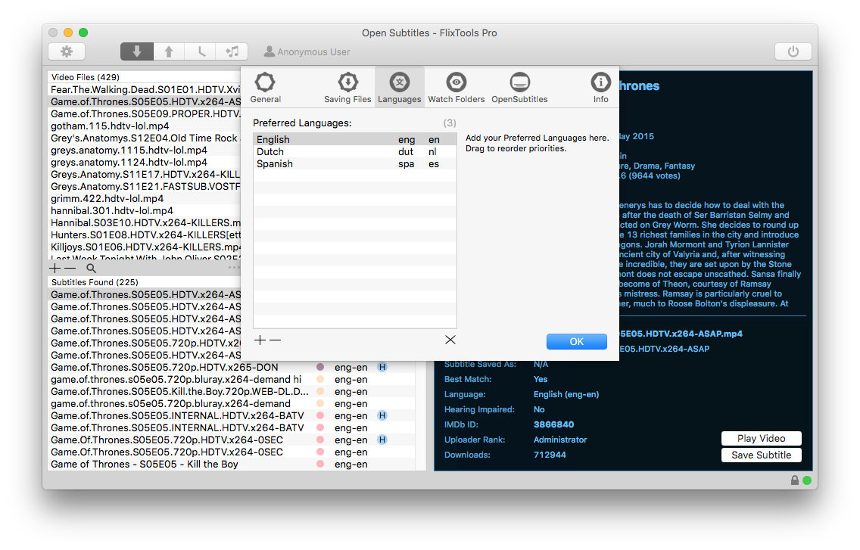Click the Anonymous User account icon
This screenshot has height=550, width=860.
coord(270,51)
